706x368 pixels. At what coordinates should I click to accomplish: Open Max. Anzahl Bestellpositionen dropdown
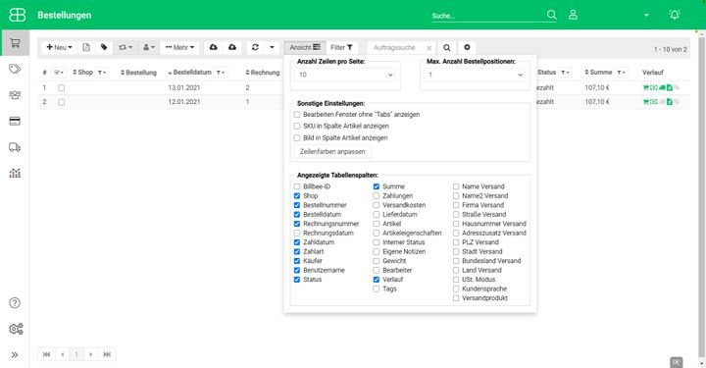[x=475, y=75]
